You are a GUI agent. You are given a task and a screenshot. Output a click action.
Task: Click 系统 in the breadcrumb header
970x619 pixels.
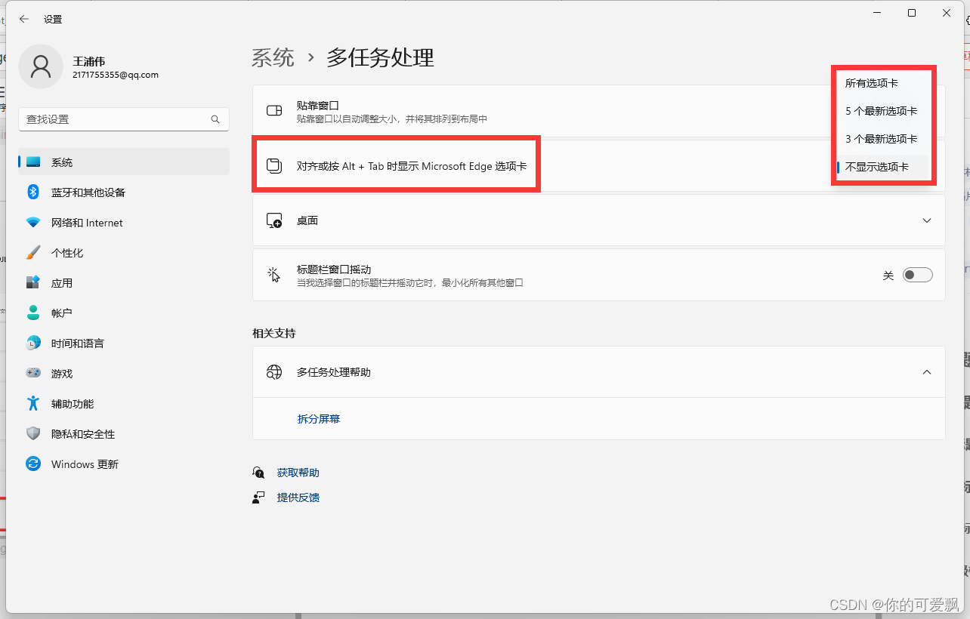(x=273, y=57)
